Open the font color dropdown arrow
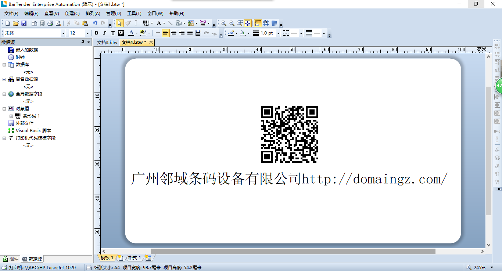 pos(137,33)
